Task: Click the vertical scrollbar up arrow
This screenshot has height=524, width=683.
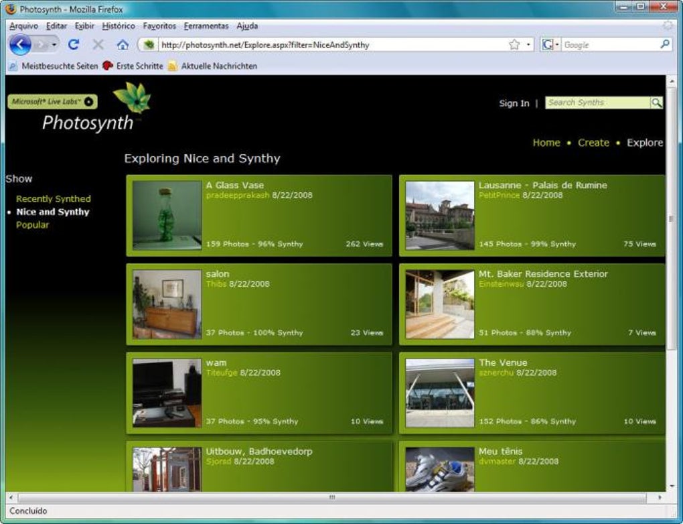Action: 671,81
